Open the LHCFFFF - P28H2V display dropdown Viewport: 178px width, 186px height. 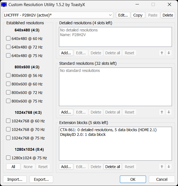58,15
